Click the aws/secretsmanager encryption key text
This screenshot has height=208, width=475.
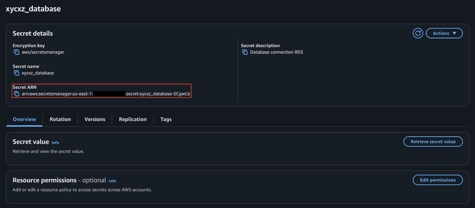(43, 52)
